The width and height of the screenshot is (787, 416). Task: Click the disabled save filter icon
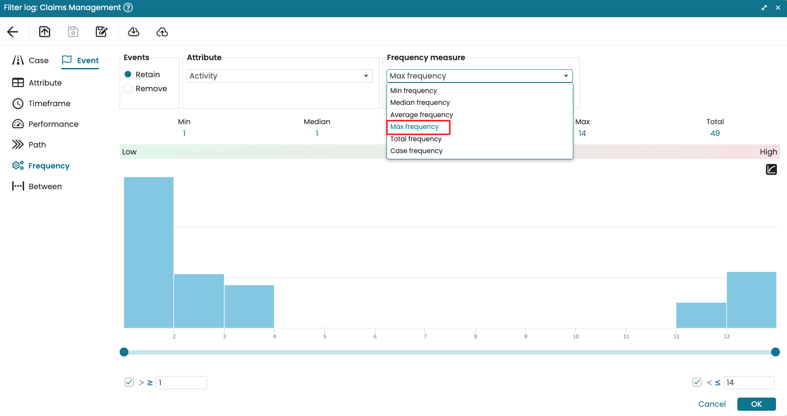tap(73, 32)
